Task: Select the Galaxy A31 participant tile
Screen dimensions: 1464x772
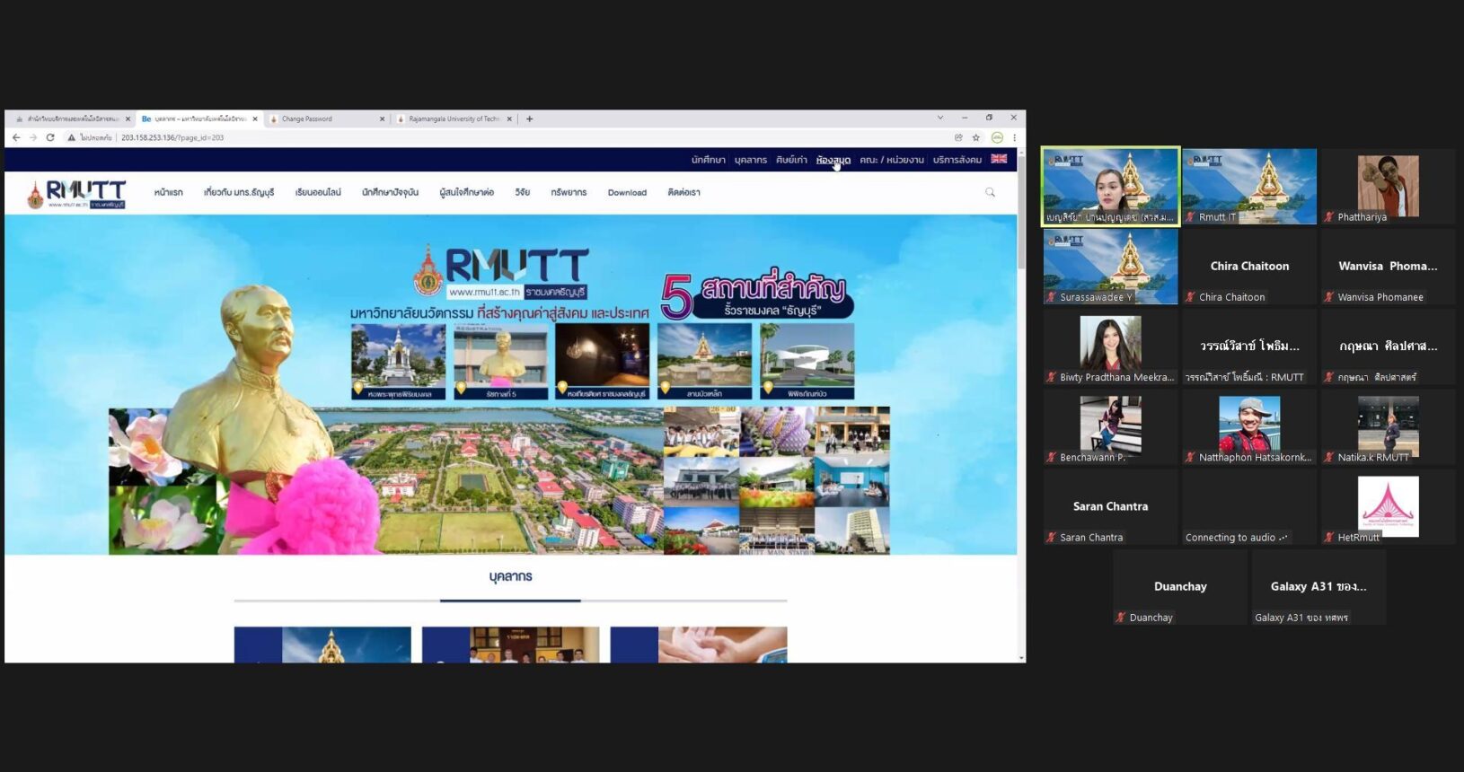Action: 1318,587
